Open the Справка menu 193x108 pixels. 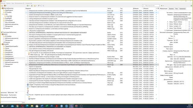pos(28,3)
